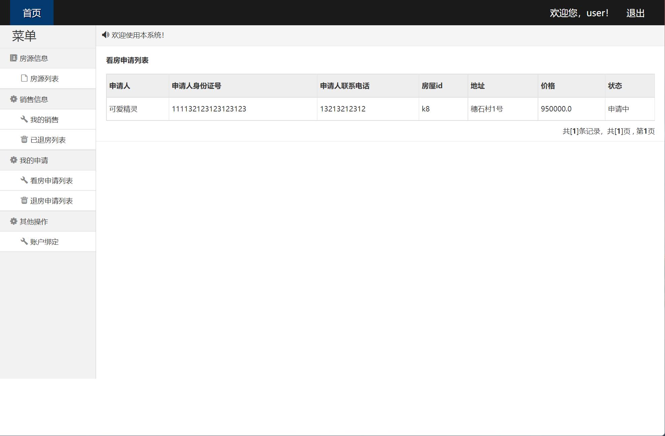Viewport: 665px width, 436px height.
Task: Go to 账户绑定 page
Action: [44, 242]
